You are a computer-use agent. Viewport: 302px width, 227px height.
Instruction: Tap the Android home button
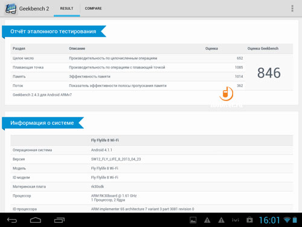coord(36,220)
